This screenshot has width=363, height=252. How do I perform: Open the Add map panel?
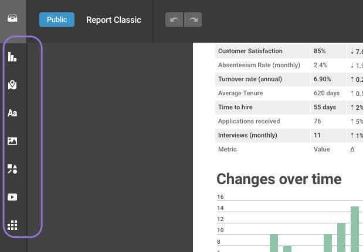click(x=12, y=85)
